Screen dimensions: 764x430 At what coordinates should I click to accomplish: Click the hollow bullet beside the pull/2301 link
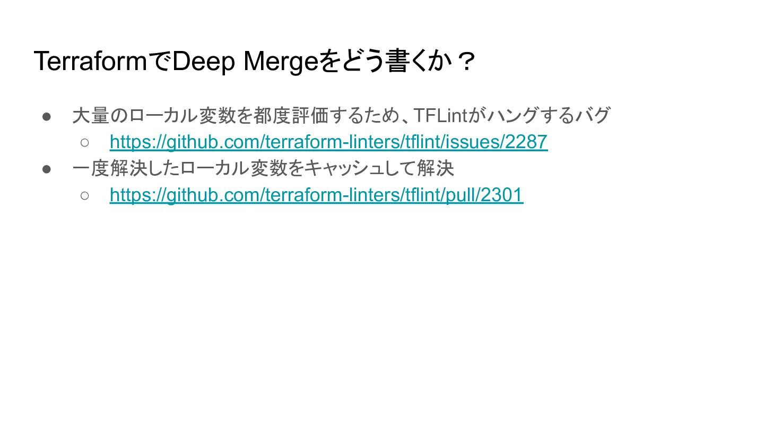coord(84,195)
